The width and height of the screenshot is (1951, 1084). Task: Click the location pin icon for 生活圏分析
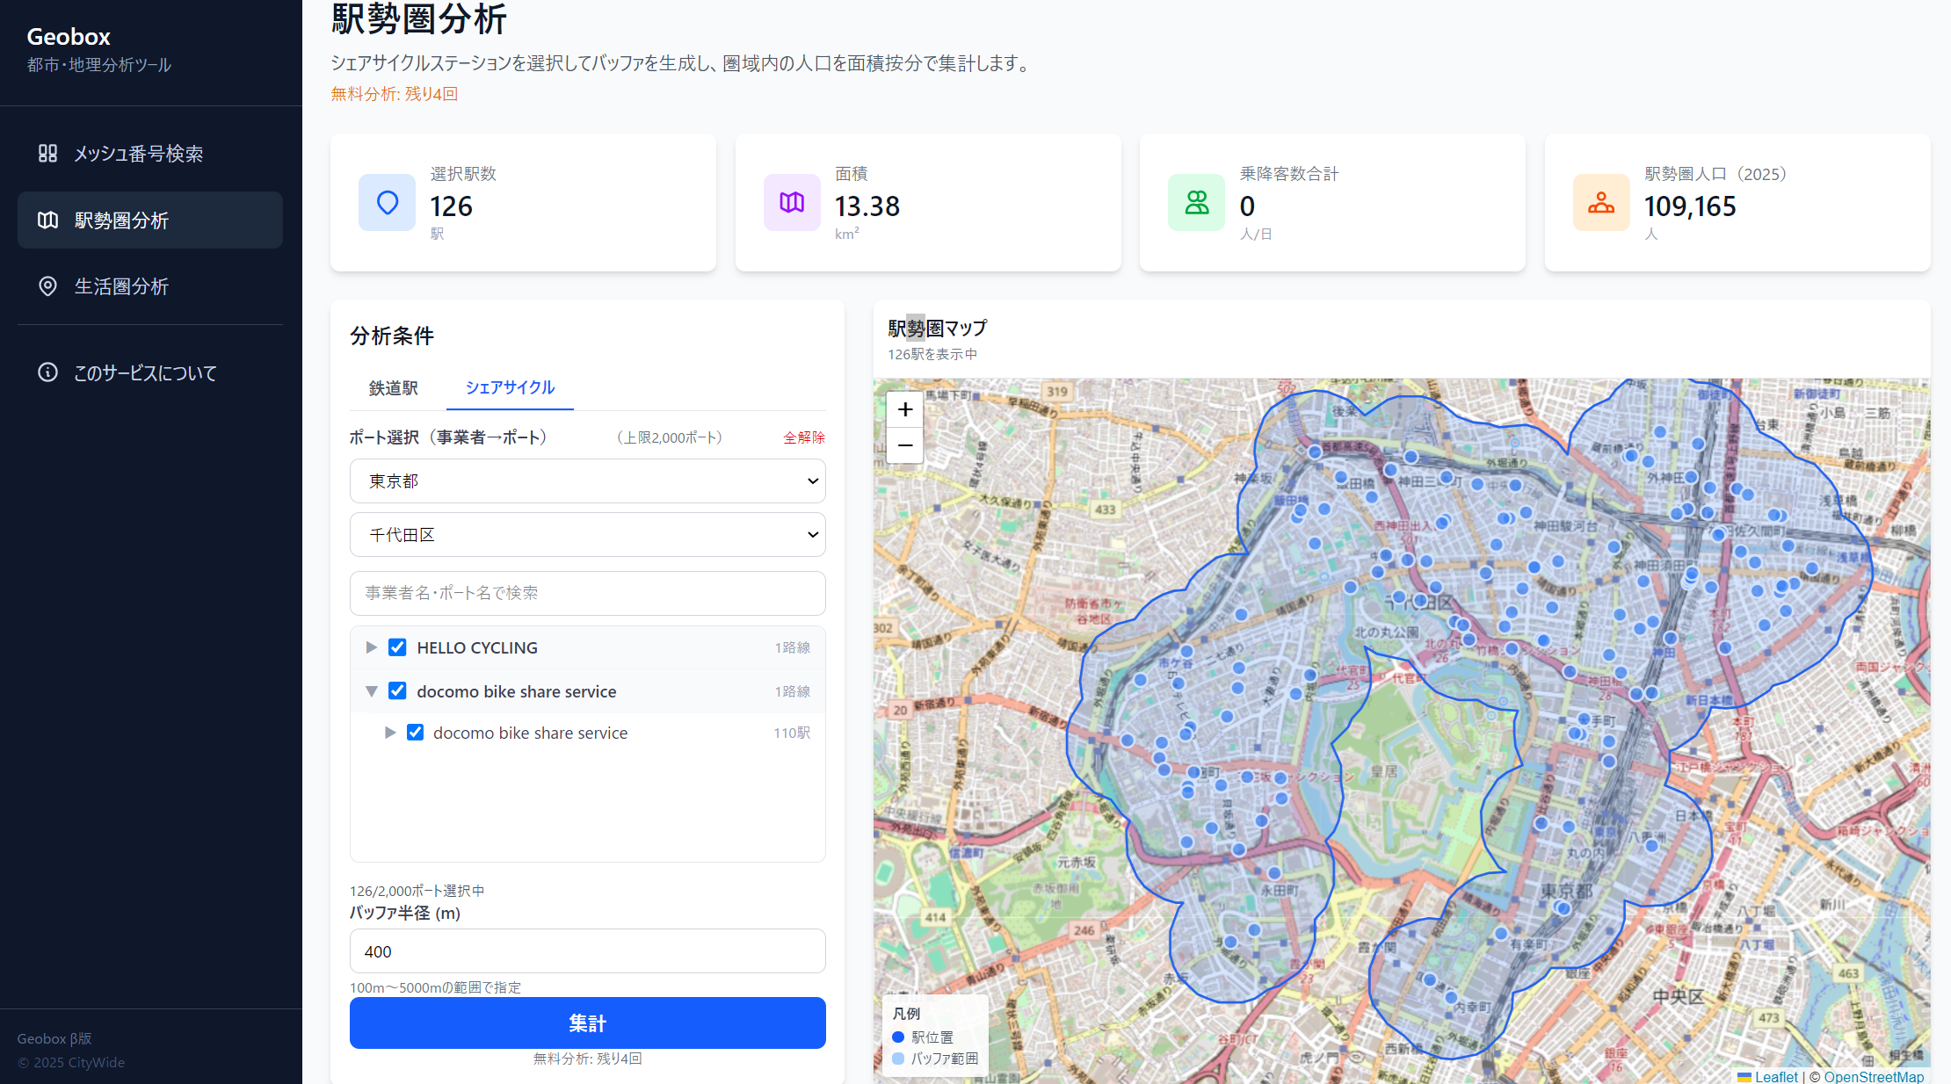47,286
